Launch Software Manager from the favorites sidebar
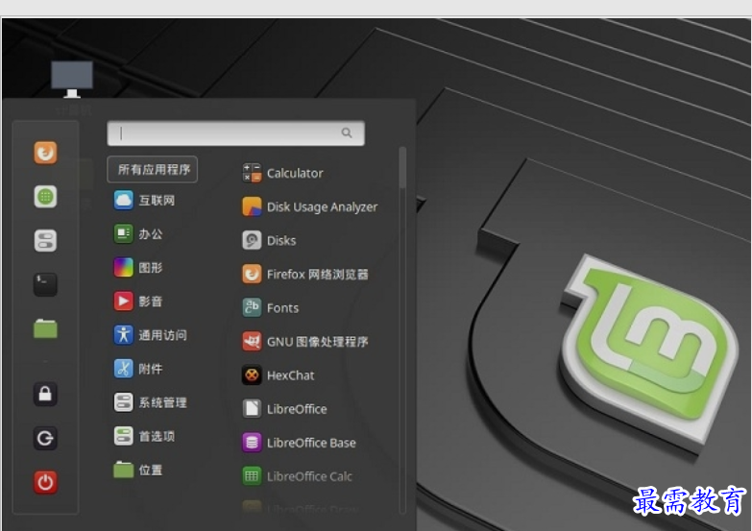 pos(45,197)
